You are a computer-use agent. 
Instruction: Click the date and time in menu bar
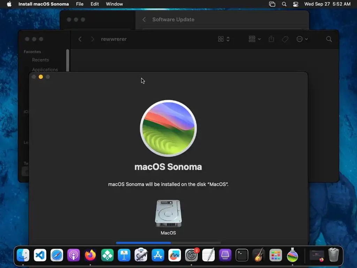click(327, 4)
